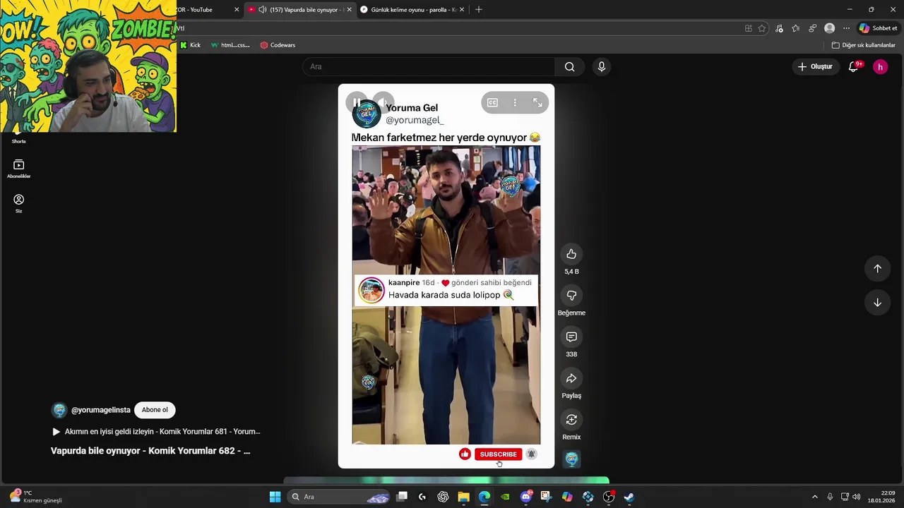904x508 pixels.
Task: Open OBS Studio from the taskbar
Action: [609, 497]
